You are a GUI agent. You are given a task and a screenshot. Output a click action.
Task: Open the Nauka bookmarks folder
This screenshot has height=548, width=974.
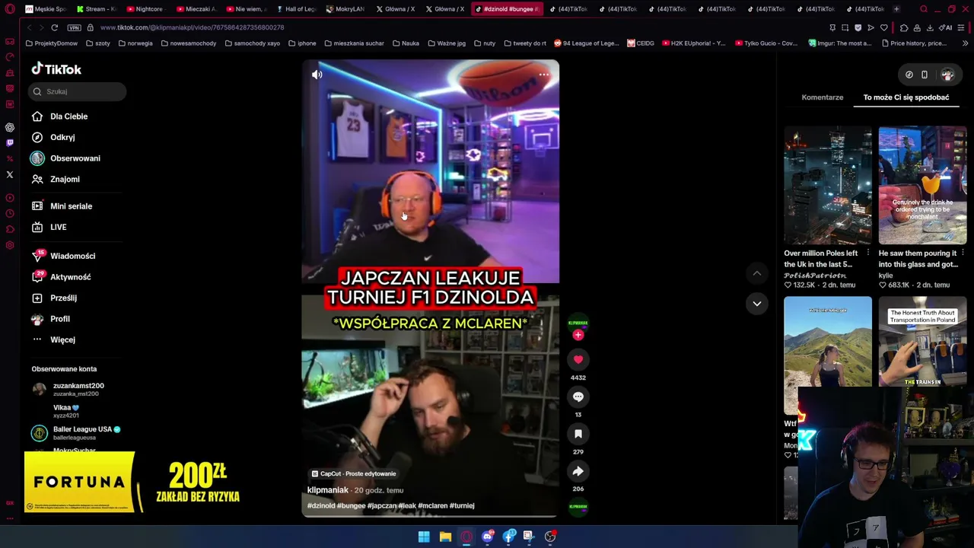click(406, 43)
